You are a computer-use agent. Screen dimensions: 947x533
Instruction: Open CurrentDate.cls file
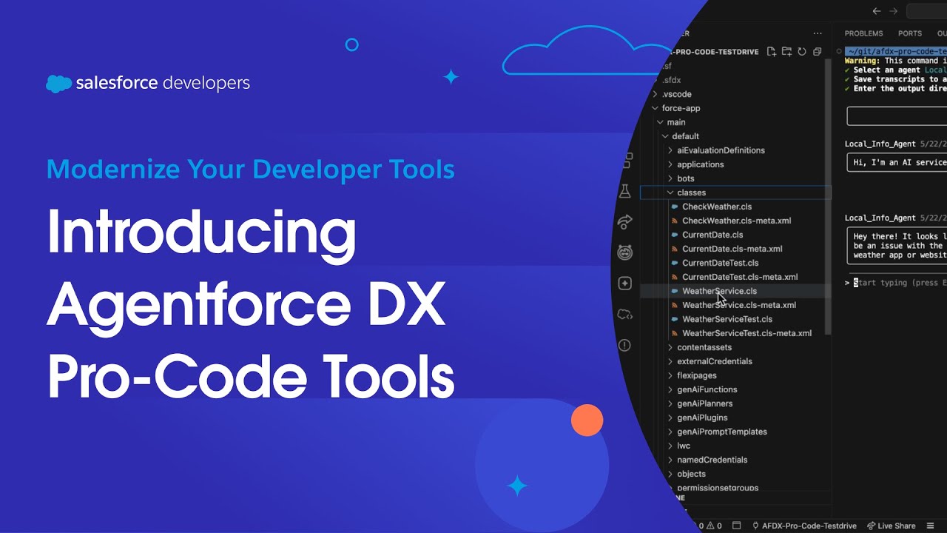[712, 235]
